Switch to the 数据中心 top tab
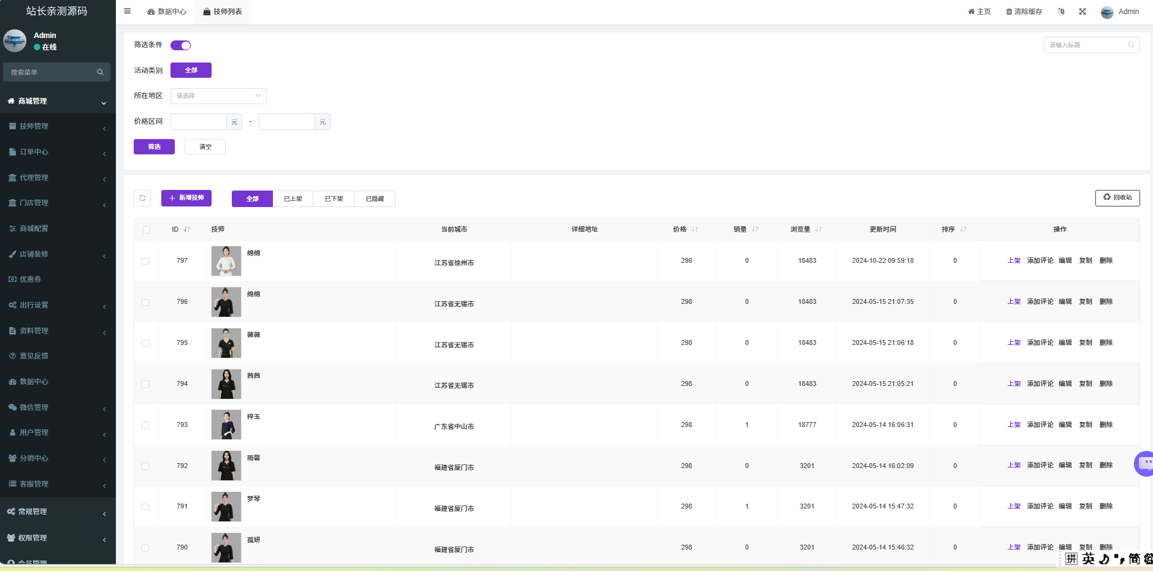Screen dimensions: 1153x571 167,12
